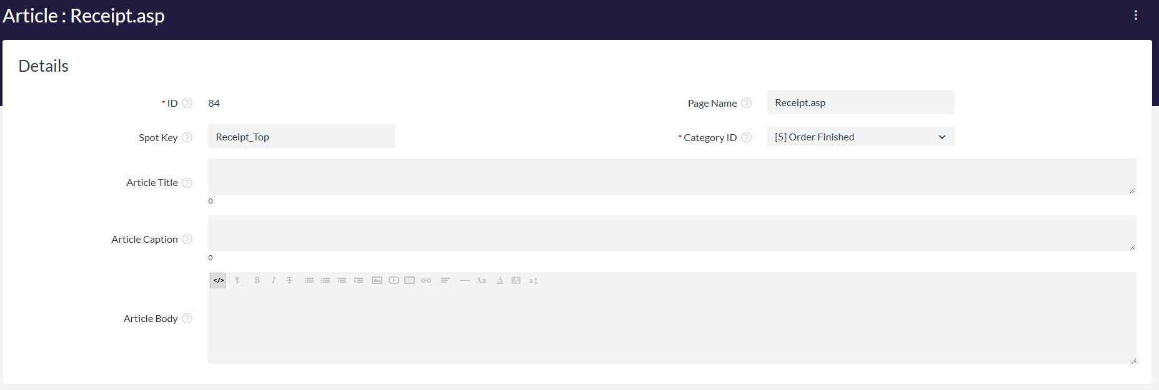Image resolution: width=1159 pixels, height=390 pixels.
Task: Change the text background highlight color
Action: pyautogui.click(x=516, y=281)
